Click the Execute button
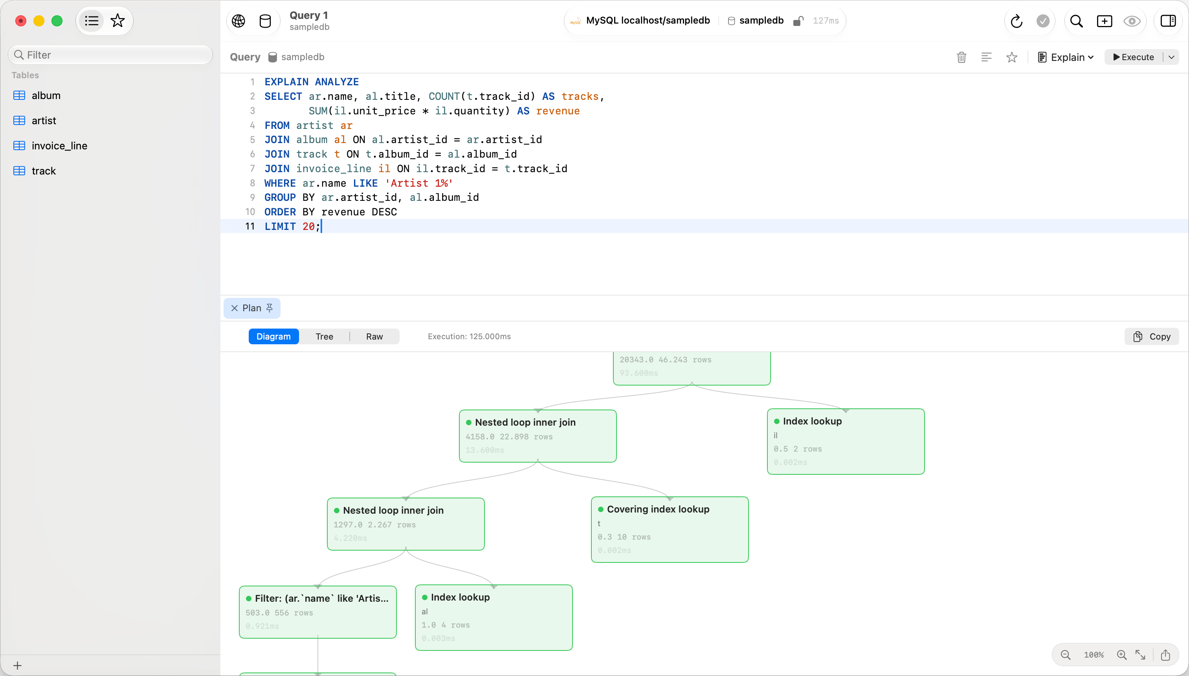Image resolution: width=1189 pixels, height=676 pixels. pos(1133,57)
